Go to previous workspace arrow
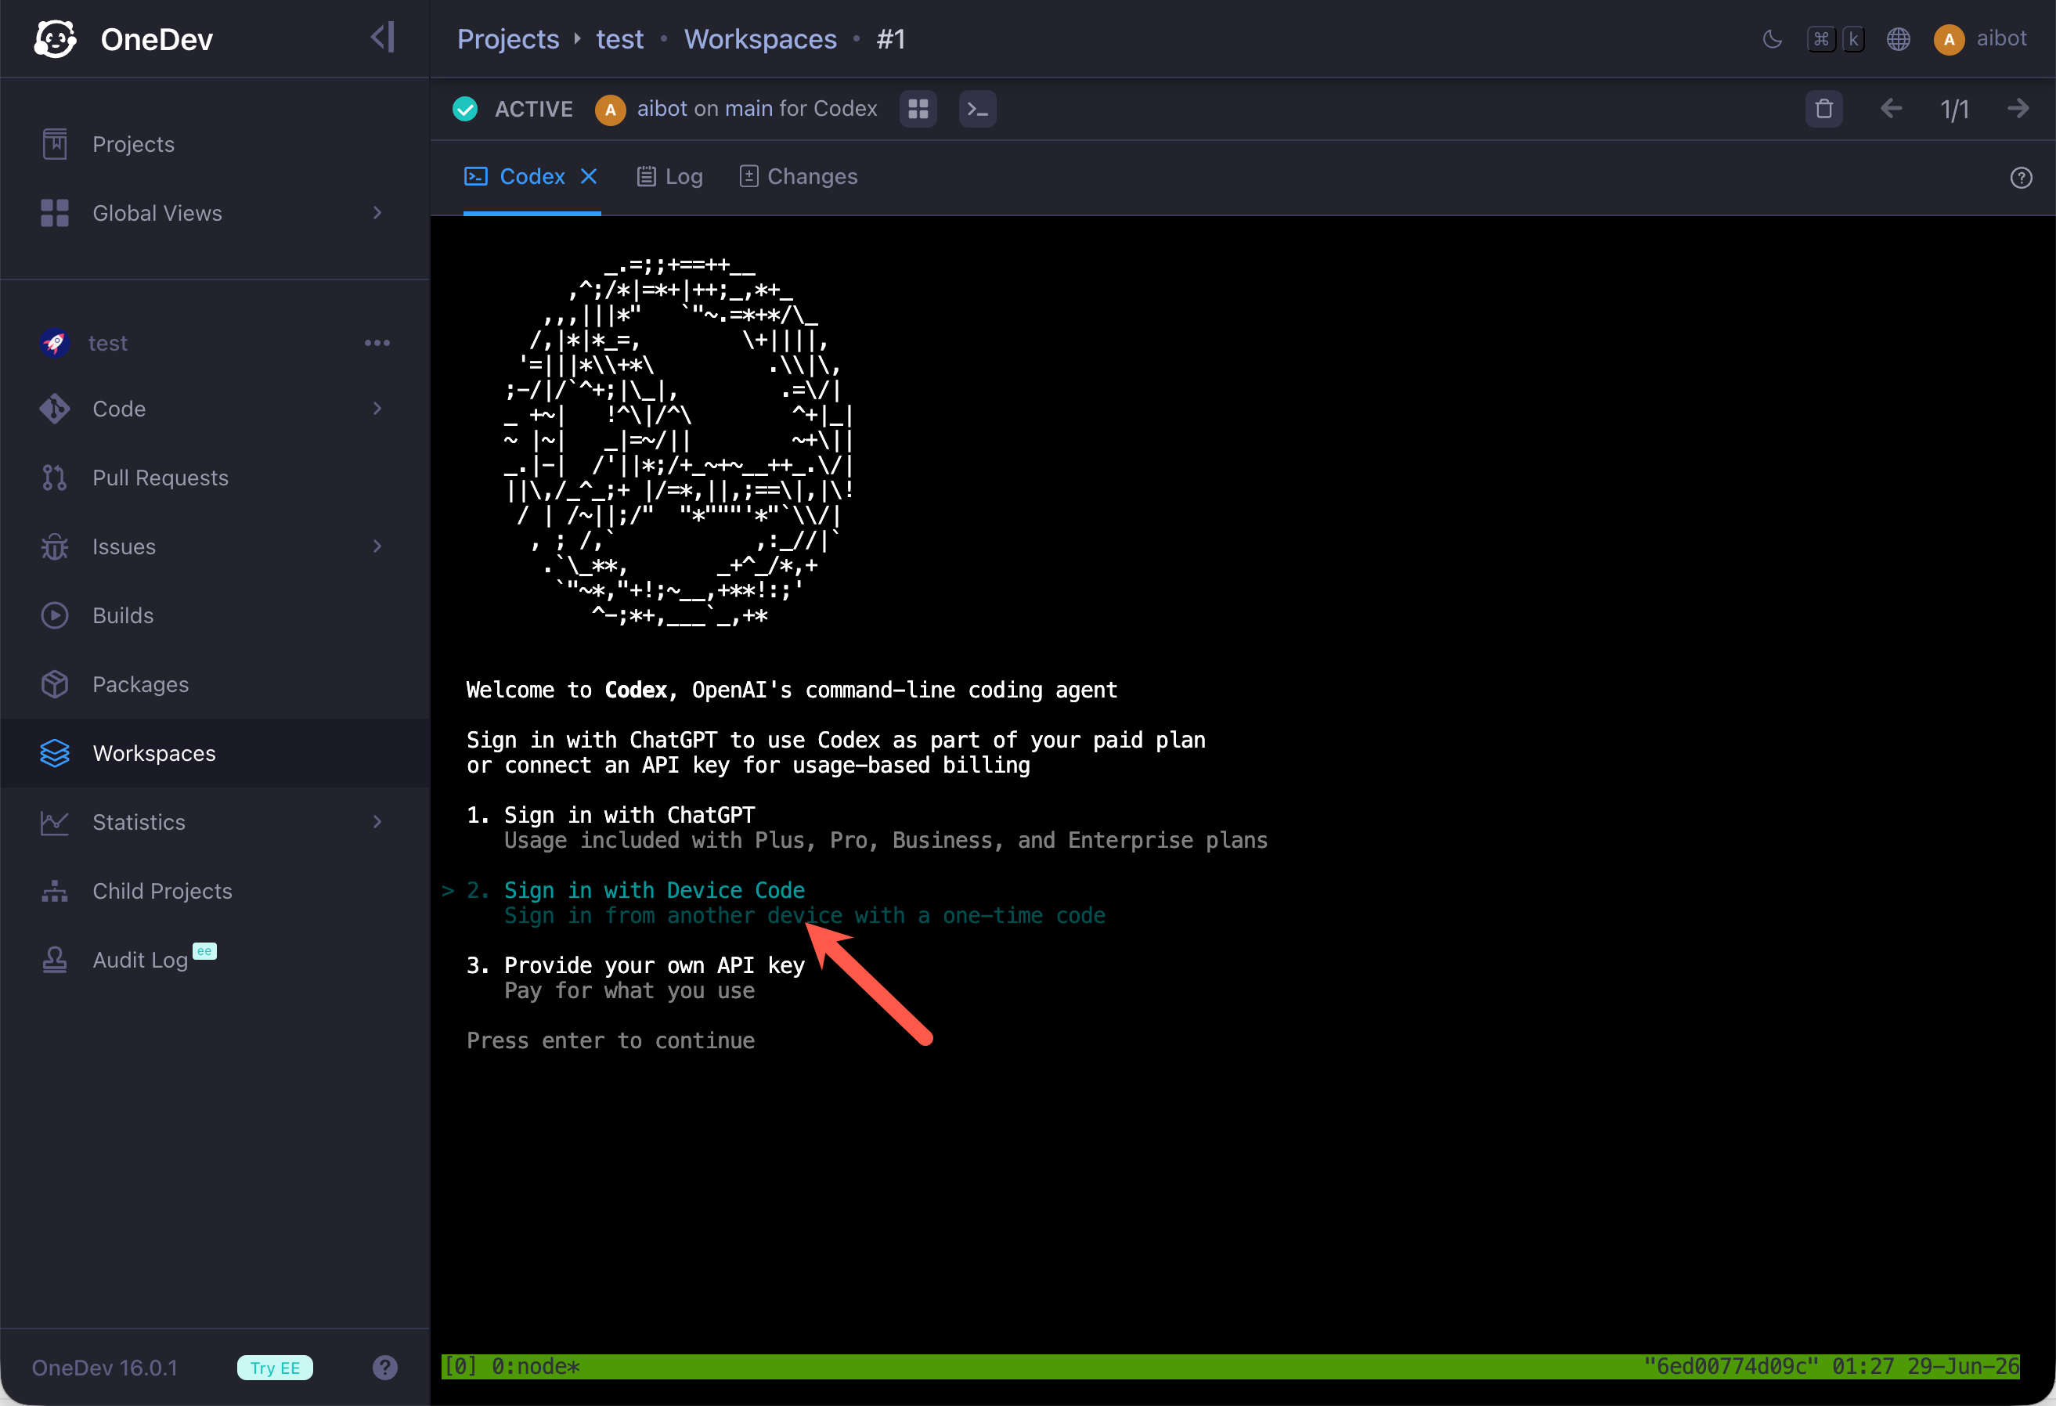The height and width of the screenshot is (1406, 2056). [x=1891, y=109]
